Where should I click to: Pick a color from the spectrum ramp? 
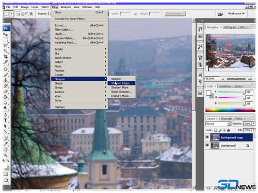tap(230, 110)
